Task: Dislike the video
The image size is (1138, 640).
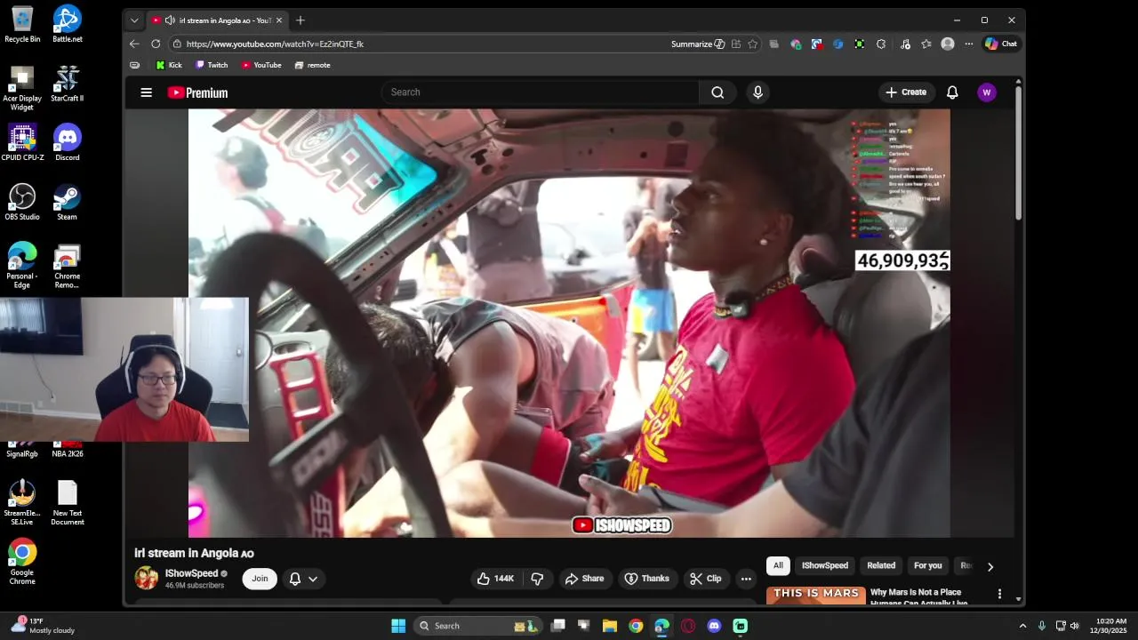Action: (x=537, y=579)
